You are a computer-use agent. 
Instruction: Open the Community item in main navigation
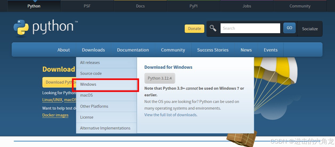point(173,50)
